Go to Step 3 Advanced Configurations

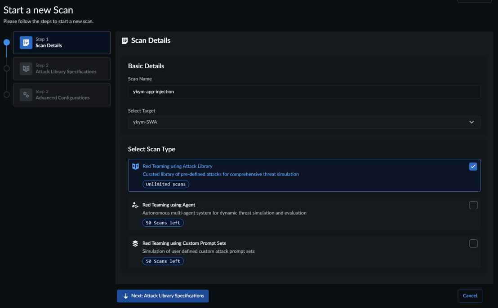[66, 95]
